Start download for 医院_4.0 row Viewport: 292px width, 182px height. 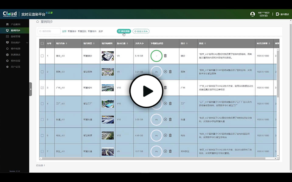coord(165,72)
